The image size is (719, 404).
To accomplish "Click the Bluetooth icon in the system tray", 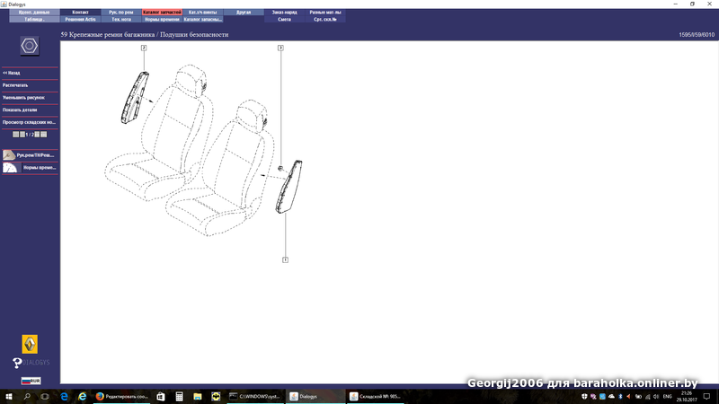I will [620, 397].
